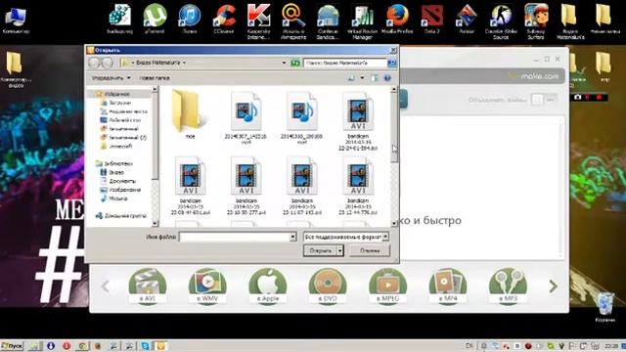This screenshot has width=626, height=352.
Task: Open Библиотеки in navigation pane
Action: click(x=114, y=163)
